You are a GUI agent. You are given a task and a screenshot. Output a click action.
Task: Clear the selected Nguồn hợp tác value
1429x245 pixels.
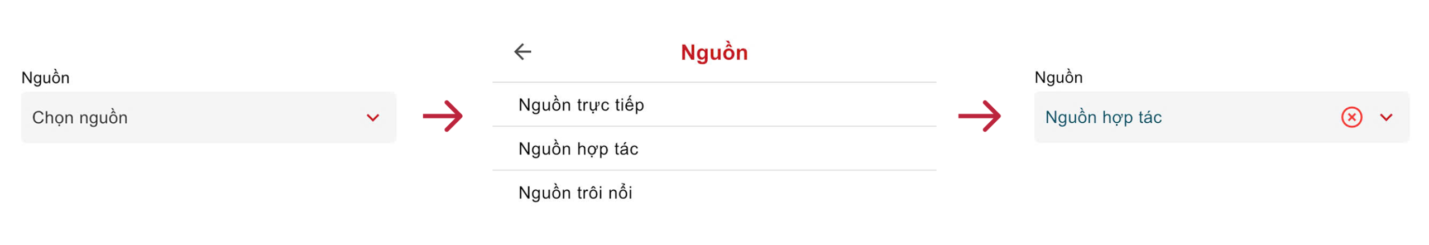(1351, 117)
